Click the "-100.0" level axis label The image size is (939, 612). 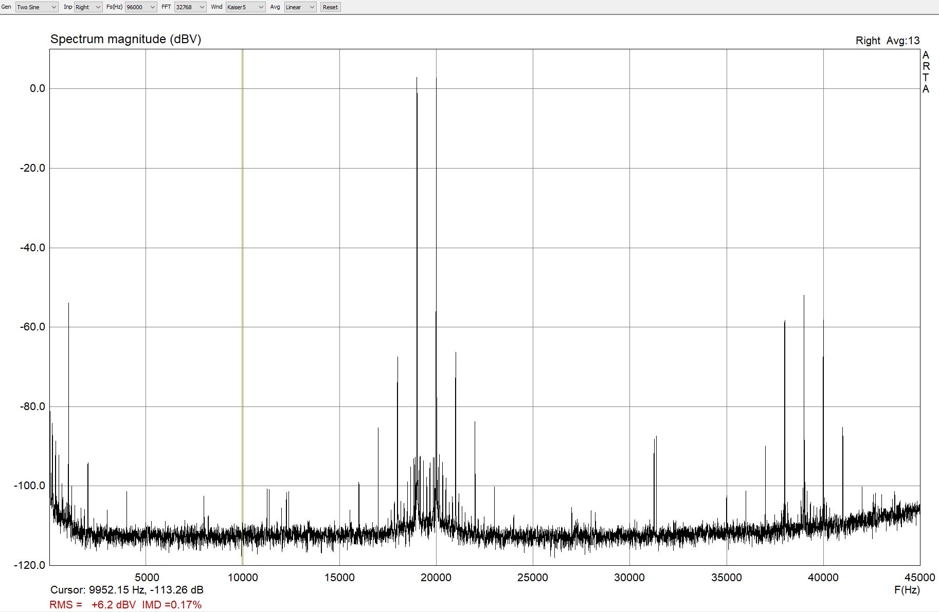tap(30, 486)
